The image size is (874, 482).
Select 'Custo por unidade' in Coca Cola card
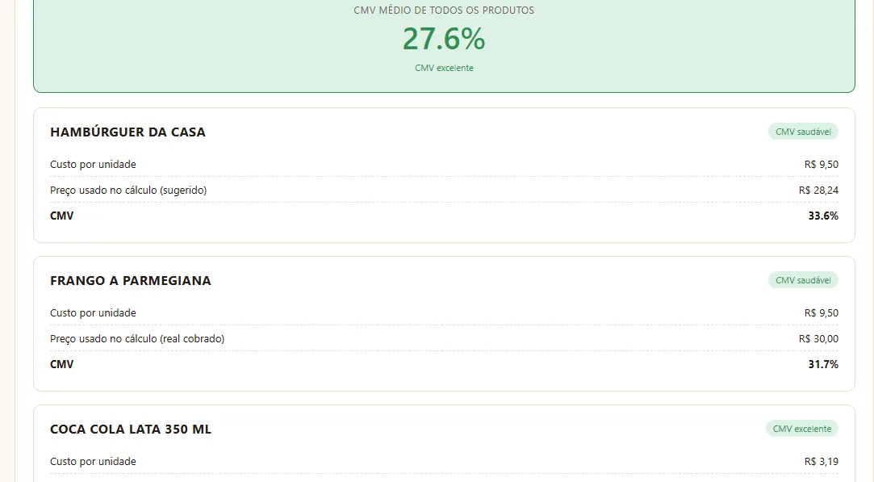[x=93, y=461]
